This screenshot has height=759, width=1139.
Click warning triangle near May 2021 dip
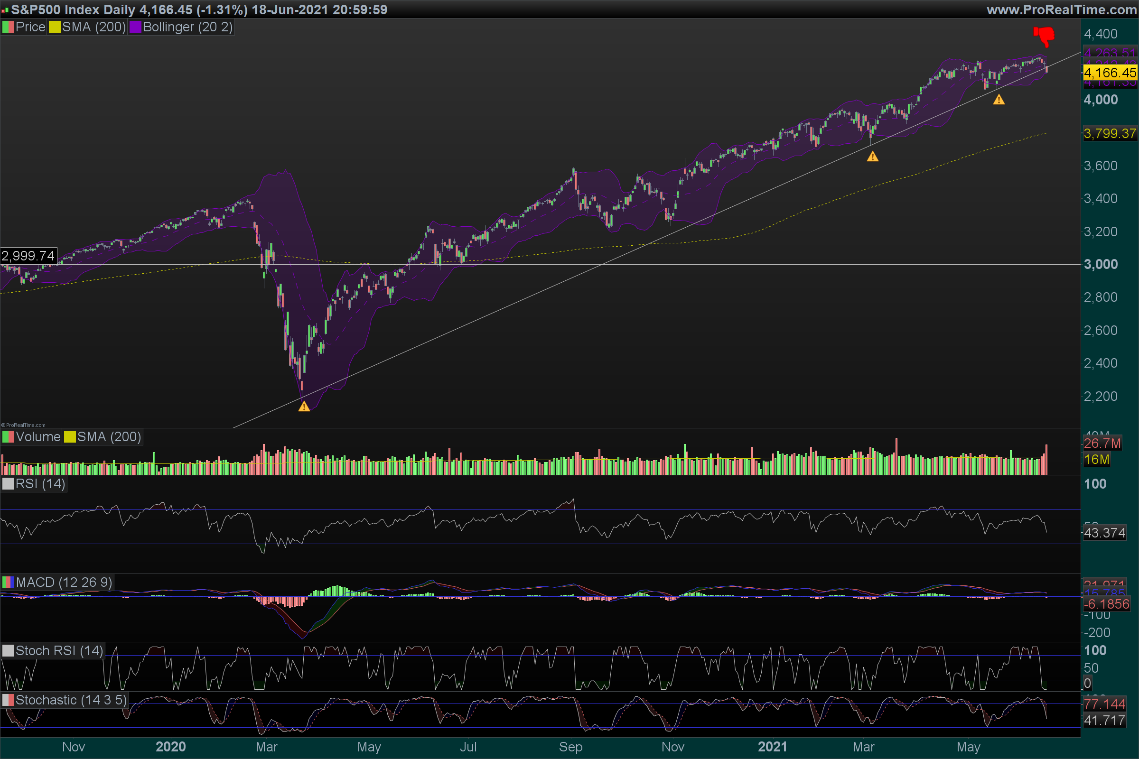tap(999, 100)
